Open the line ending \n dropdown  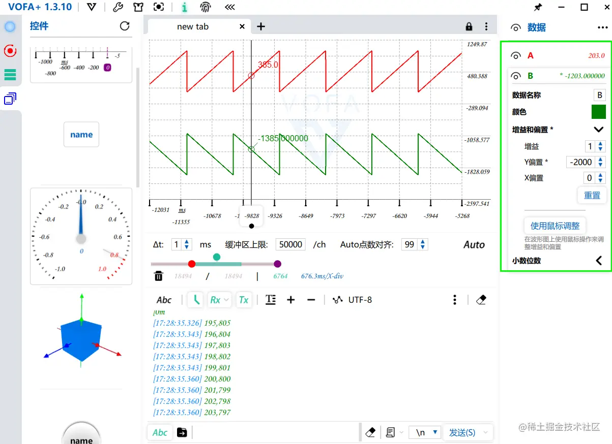point(425,432)
